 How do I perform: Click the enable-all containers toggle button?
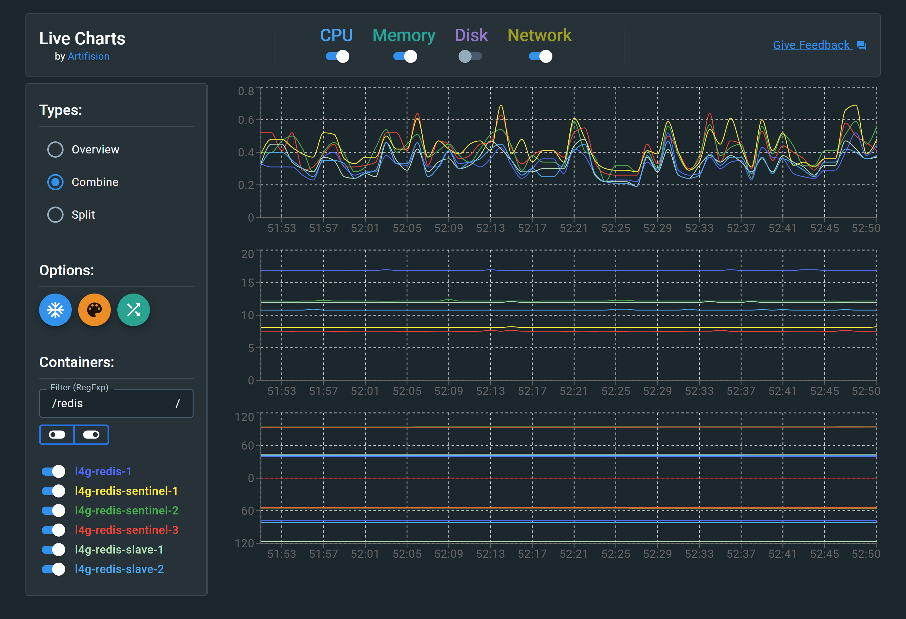(x=91, y=435)
